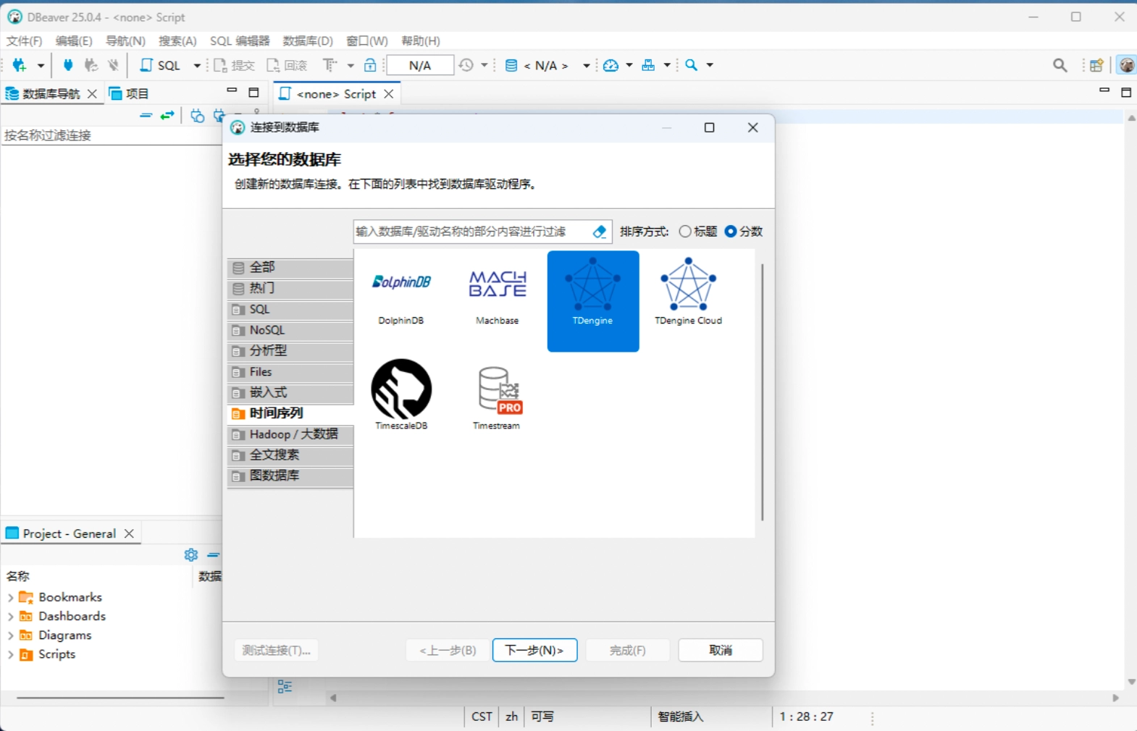Select the 分数 sort radio button
This screenshot has height=731, width=1137.
click(x=731, y=232)
